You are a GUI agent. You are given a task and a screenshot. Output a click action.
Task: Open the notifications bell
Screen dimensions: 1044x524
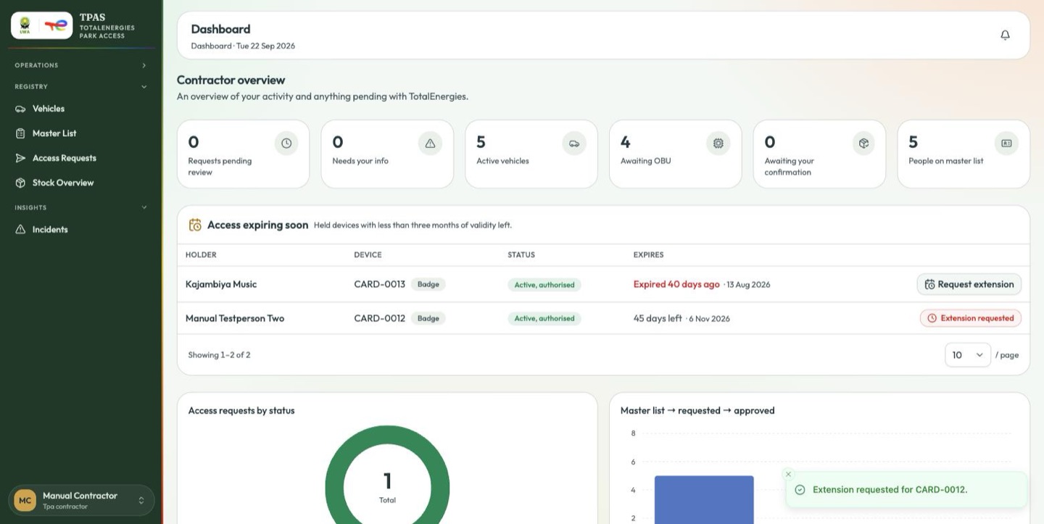point(1005,35)
